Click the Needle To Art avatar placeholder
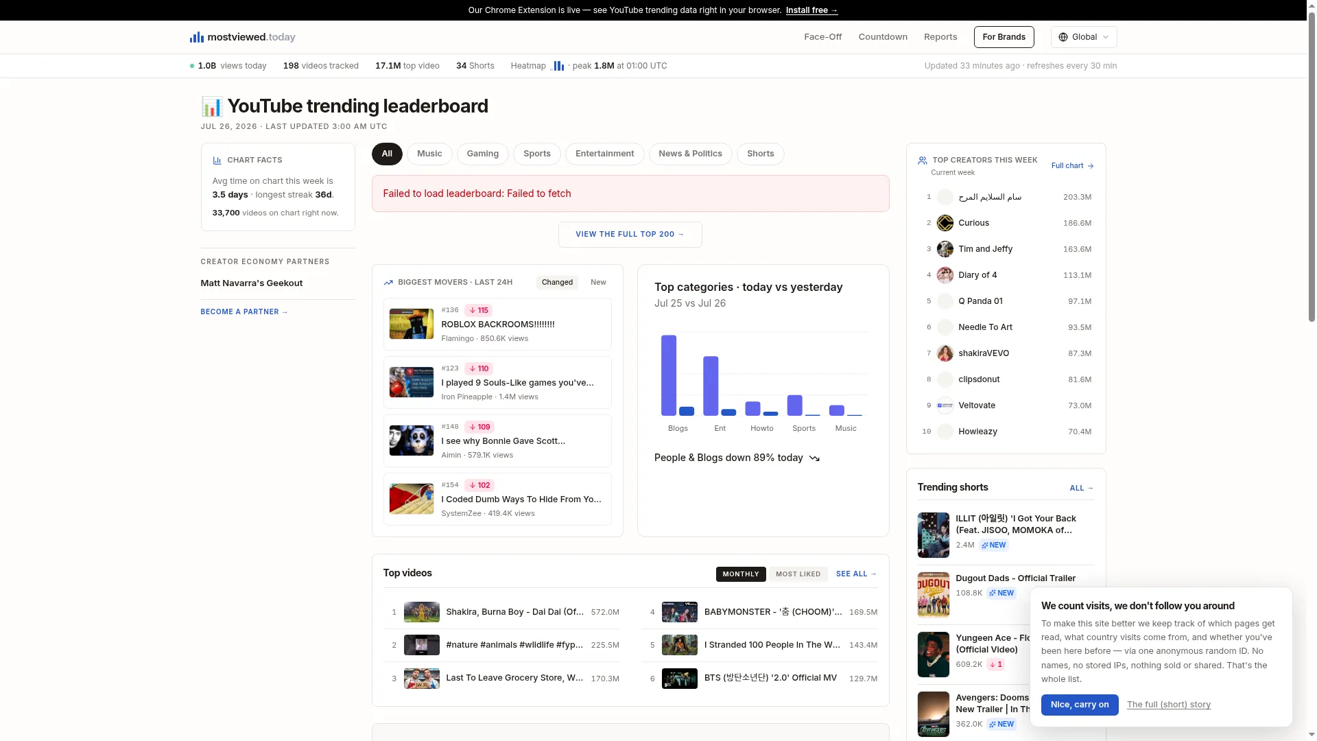 [945, 327]
